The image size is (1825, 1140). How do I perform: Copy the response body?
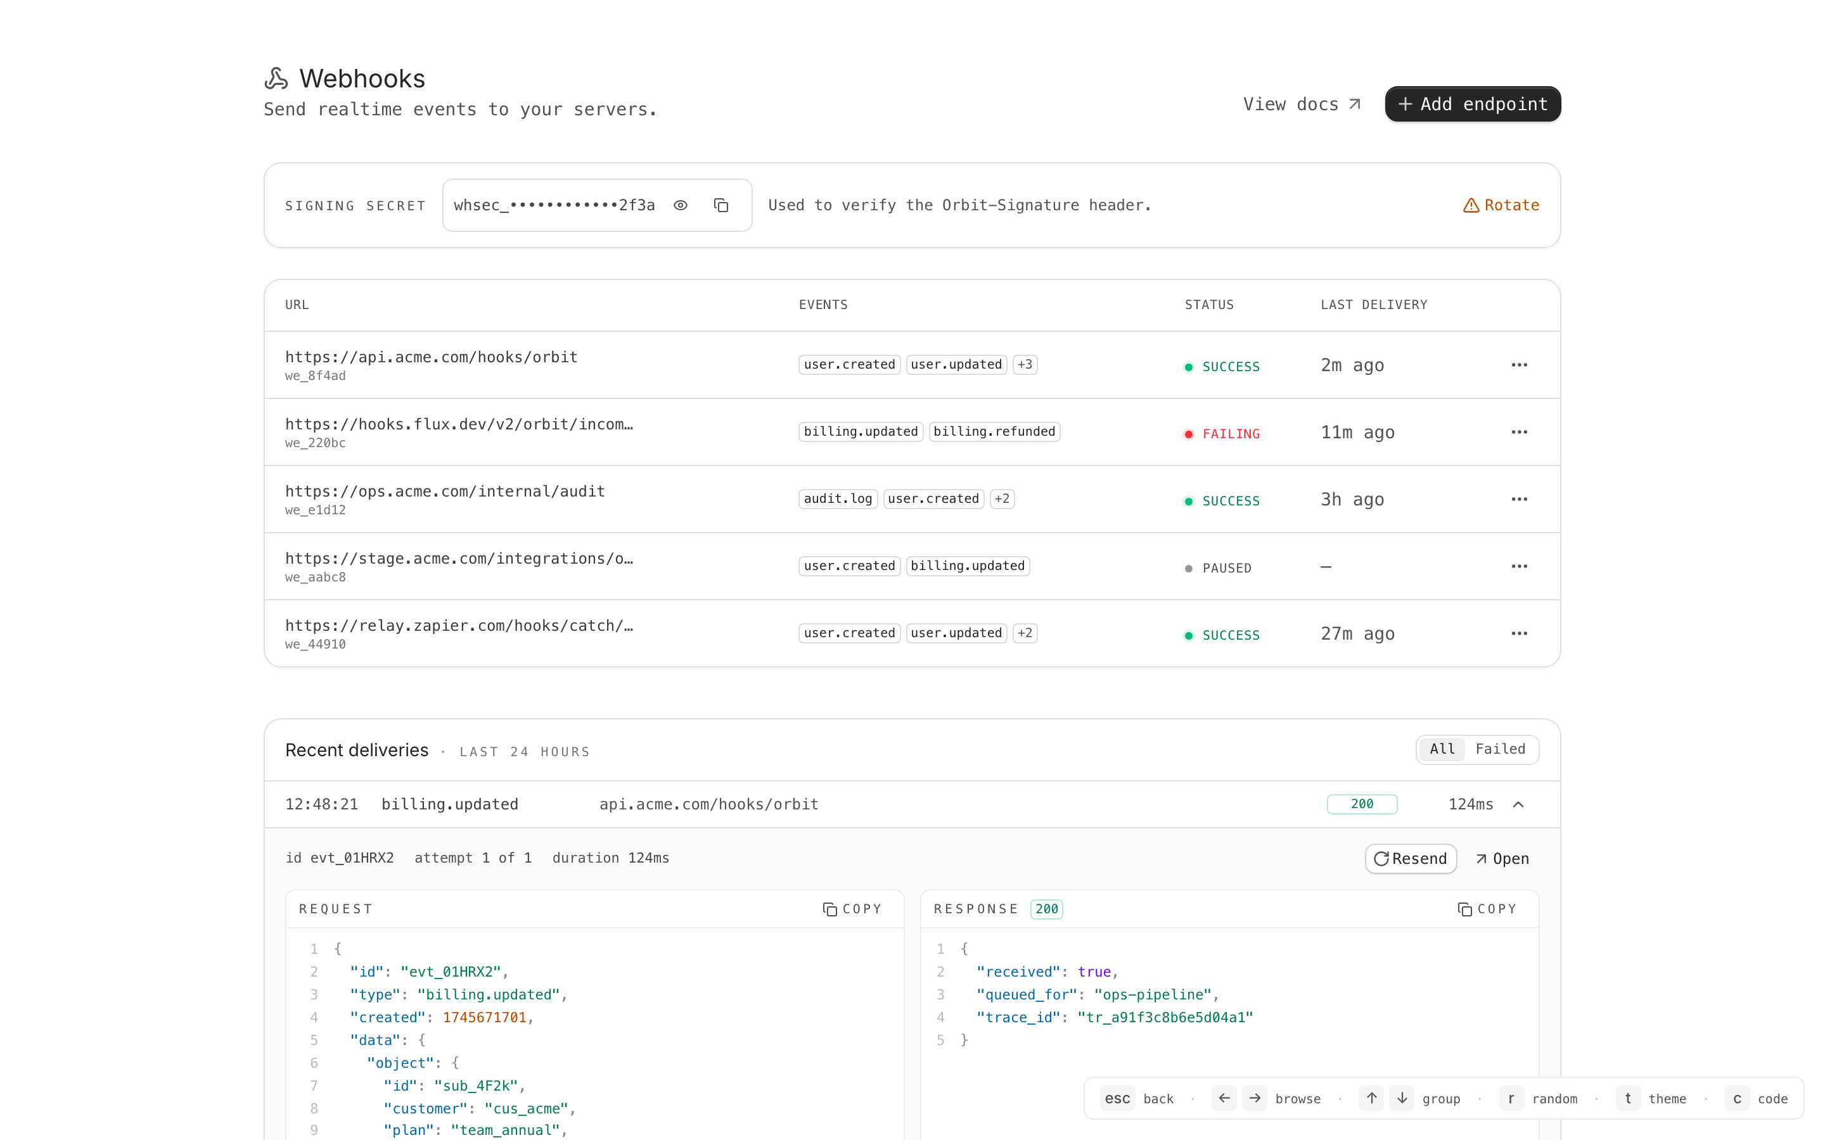[x=1487, y=909]
